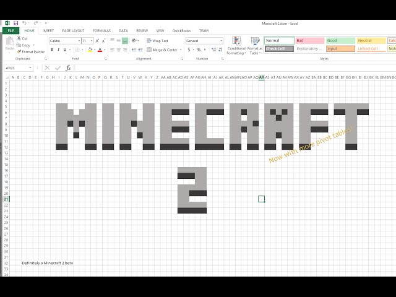Viewport: 396px width, 297px height.
Task: Select the row 21 header
Action: [x=6, y=199]
